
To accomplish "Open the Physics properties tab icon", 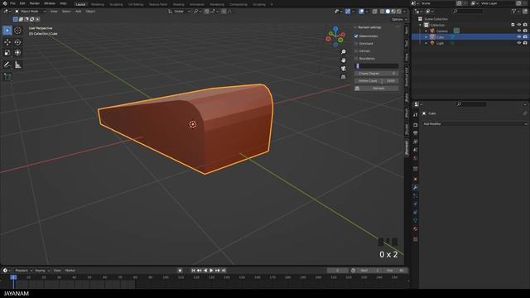I will coord(415,204).
